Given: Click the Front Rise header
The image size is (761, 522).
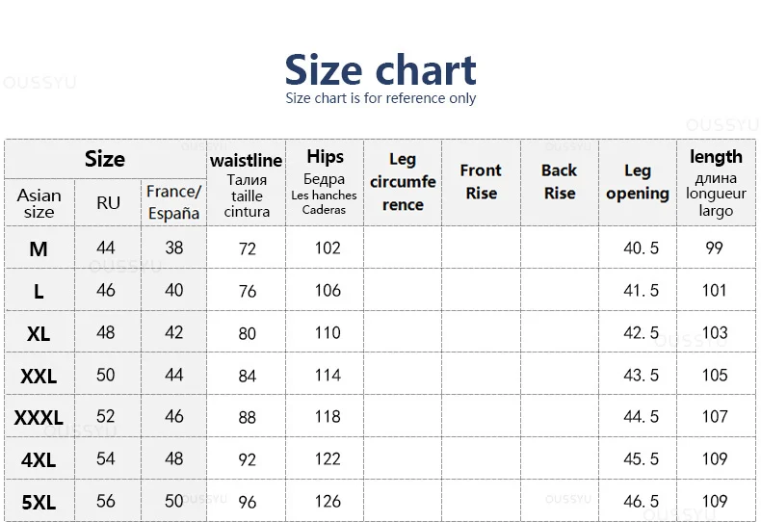Looking at the screenshot, I should [481, 181].
